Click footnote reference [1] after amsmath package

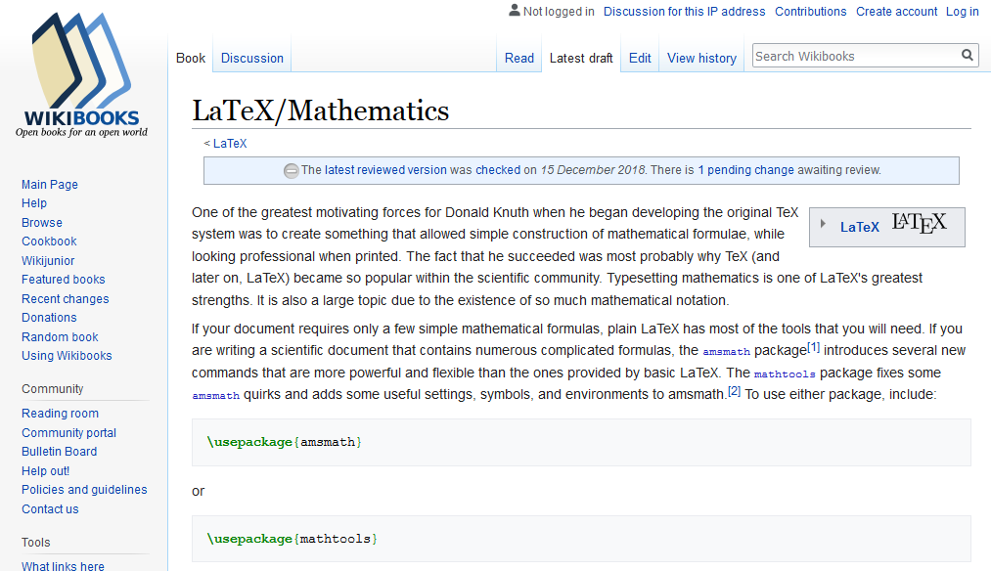[814, 348]
